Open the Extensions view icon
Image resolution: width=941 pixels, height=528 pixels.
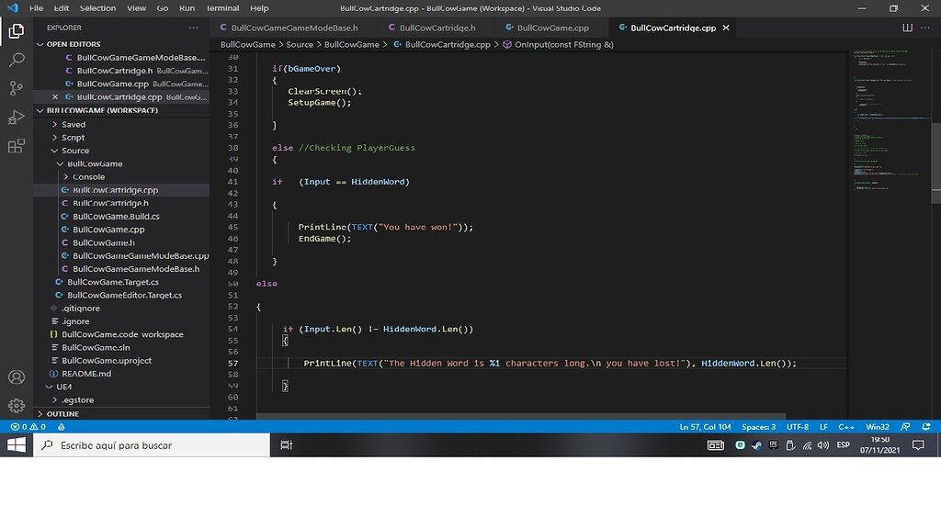point(16,146)
